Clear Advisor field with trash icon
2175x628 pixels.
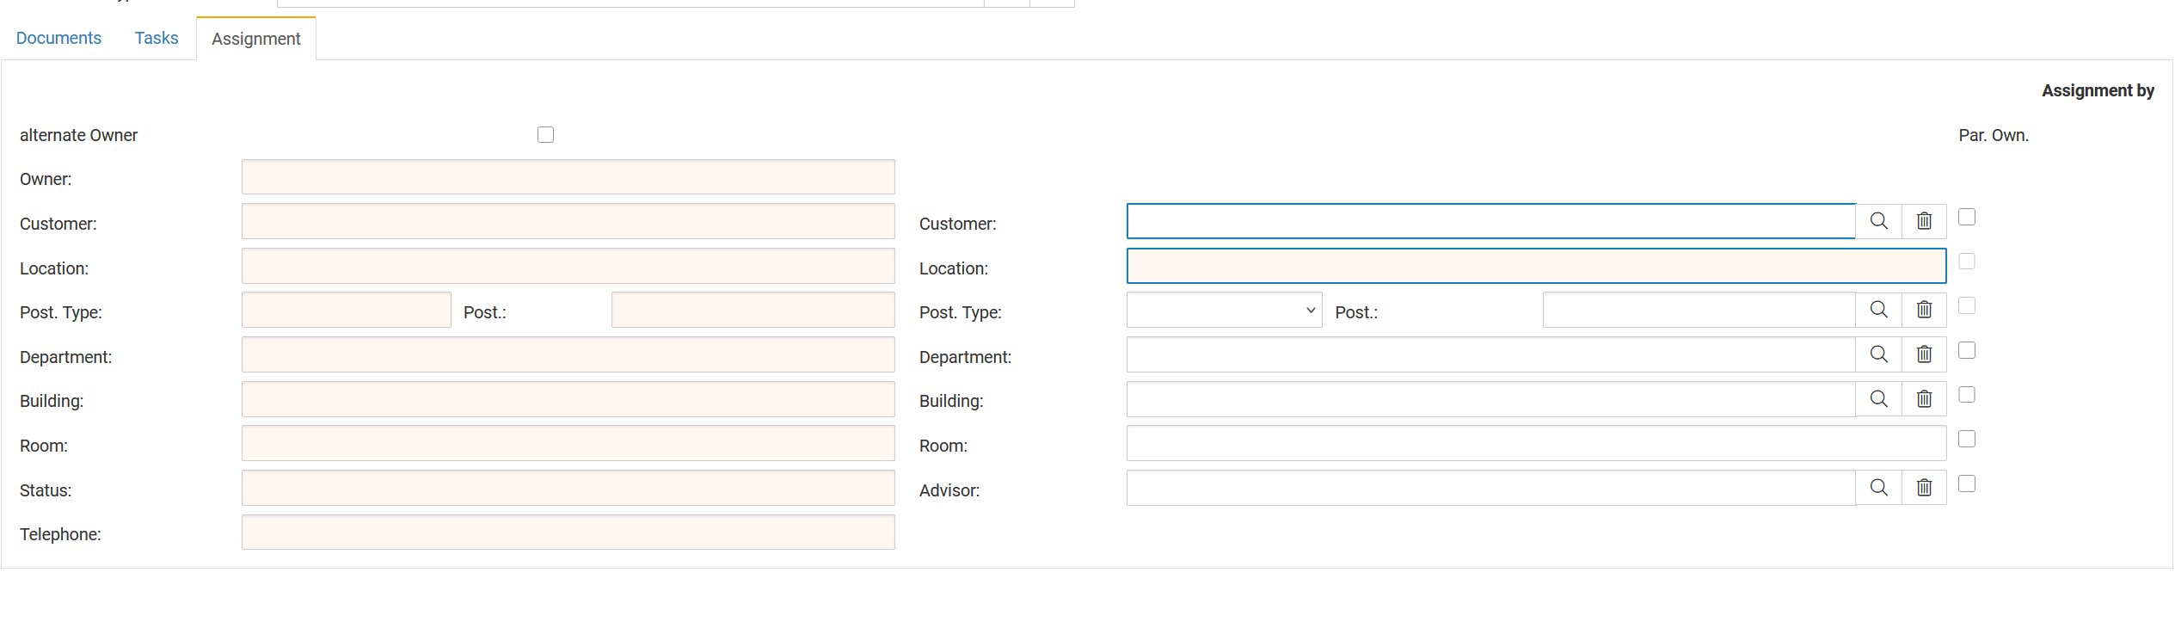pos(1924,488)
